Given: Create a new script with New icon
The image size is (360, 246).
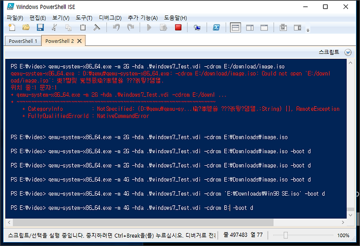Looking at the screenshot, I should tap(12, 27).
